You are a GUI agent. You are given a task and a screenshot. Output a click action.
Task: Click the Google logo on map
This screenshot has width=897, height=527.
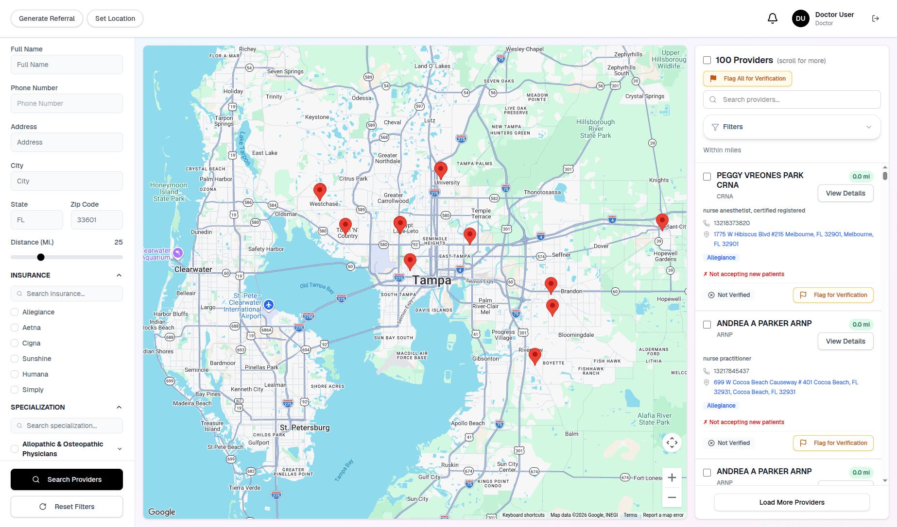pyautogui.click(x=162, y=512)
